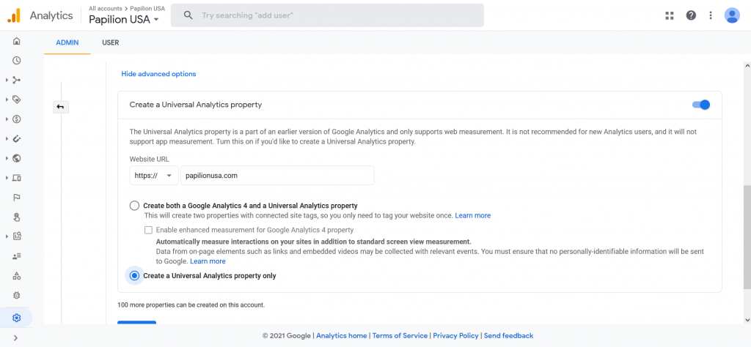Image resolution: width=751 pixels, height=347 pixels.
Task: Click the back arrow button beside the form
Action: coord(60,107)
